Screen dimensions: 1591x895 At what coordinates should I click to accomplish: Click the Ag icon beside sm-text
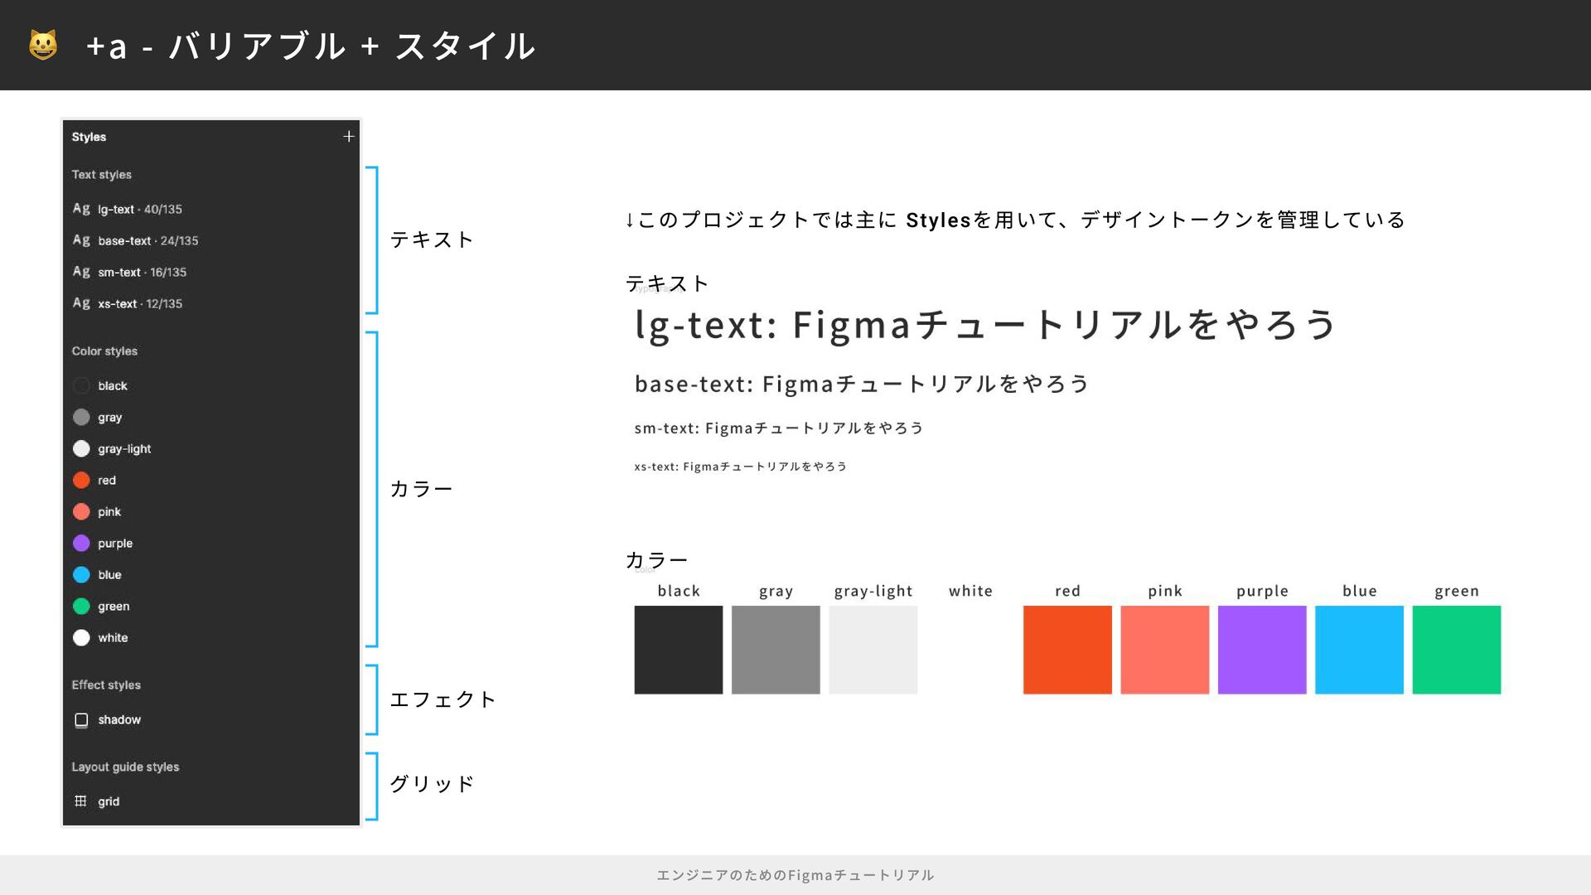pyautogui.click(x=81, y=272)
